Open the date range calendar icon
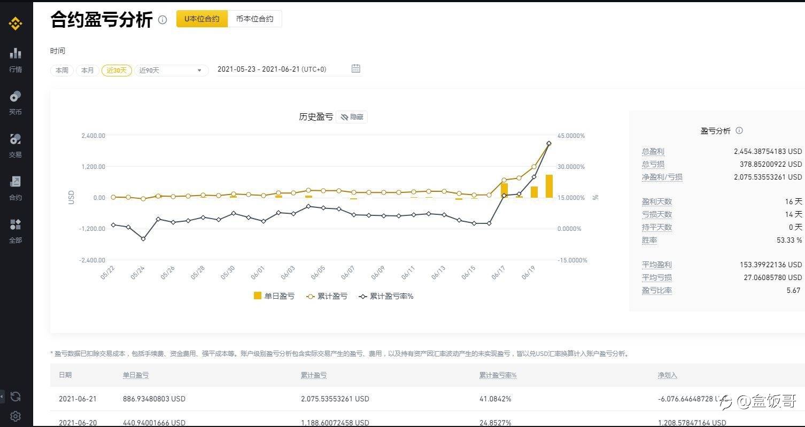805x427 pixels. tap(356, 68)
